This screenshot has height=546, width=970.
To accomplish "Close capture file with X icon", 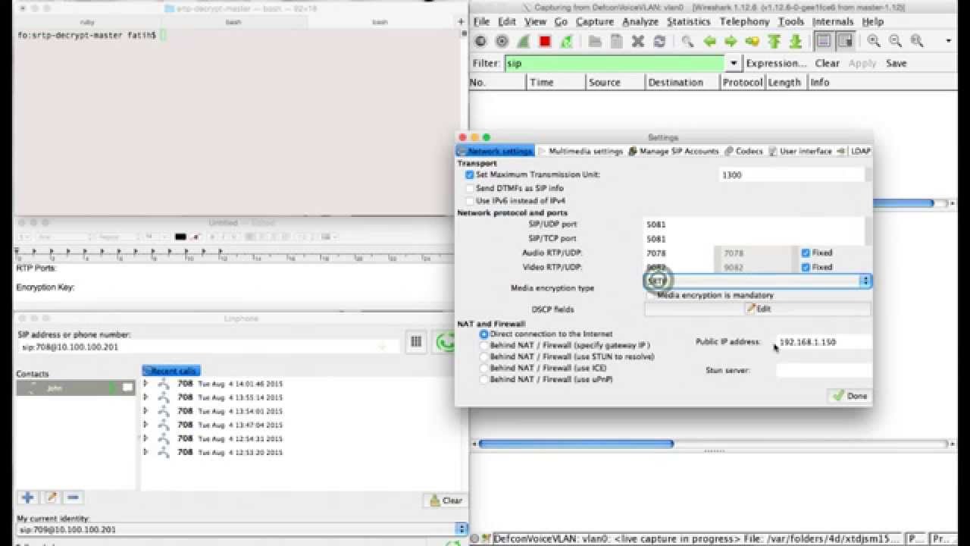I will 638,41.
